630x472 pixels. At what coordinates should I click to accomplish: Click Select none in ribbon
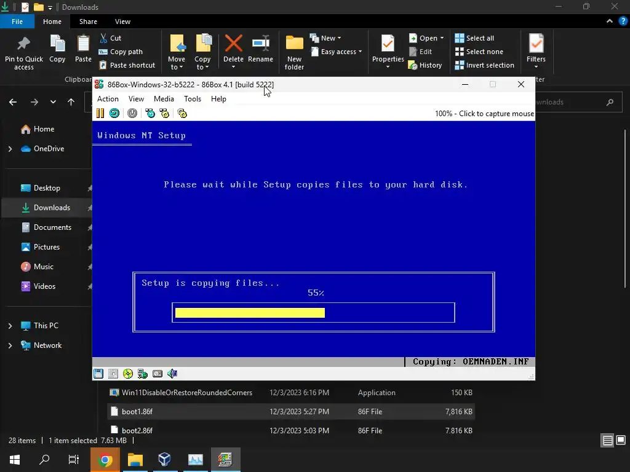[479, 52]
